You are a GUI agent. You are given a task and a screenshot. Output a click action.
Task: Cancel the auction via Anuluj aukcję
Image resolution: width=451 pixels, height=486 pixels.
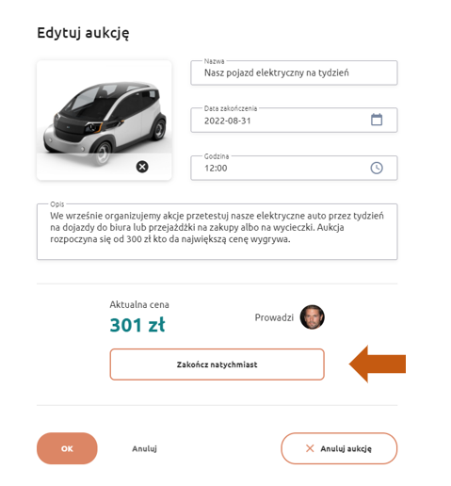(x=339, y=448)
